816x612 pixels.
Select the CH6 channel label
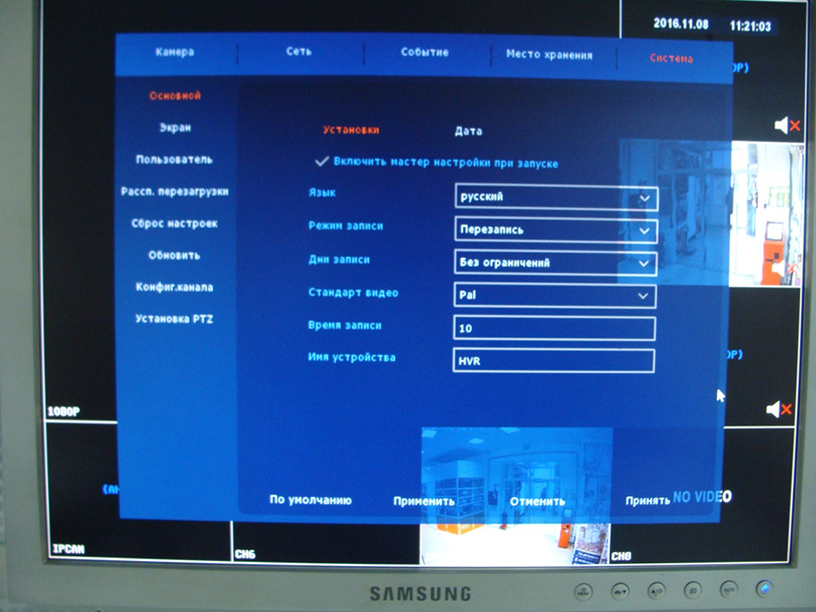click(245, 554)
